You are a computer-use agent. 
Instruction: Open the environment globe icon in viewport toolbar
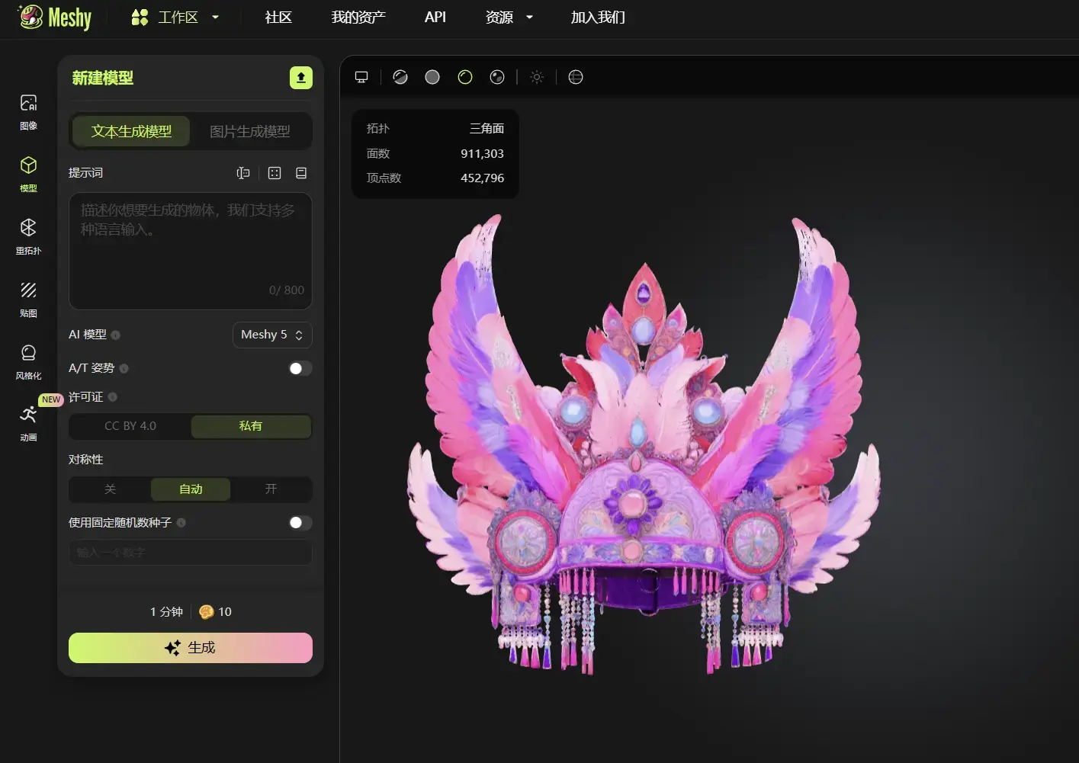(x=575, y=76)
